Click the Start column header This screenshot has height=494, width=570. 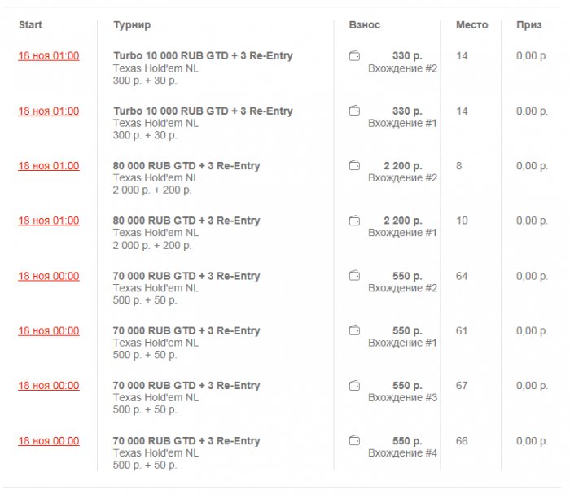point(30,25)
